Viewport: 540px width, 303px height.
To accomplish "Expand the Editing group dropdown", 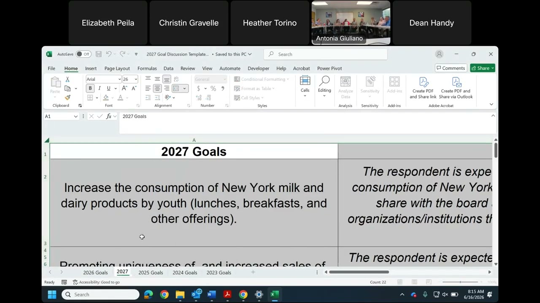I will [x=324, y=96].
